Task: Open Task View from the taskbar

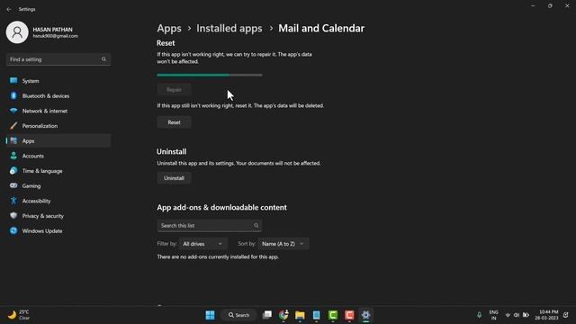Action: pyautogui.click(x=267, y=315)
